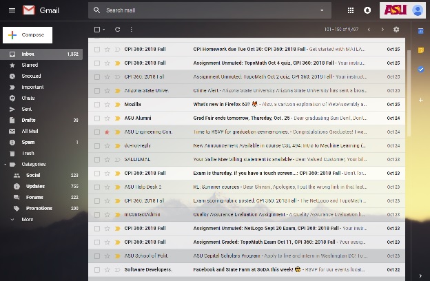
Task: Tick the select-all checkbox
Action: (97, 30)
